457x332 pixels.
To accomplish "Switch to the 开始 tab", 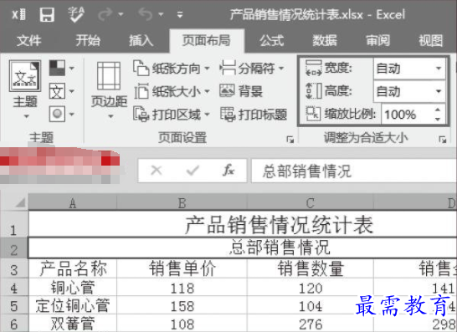I will click(88, 40).
